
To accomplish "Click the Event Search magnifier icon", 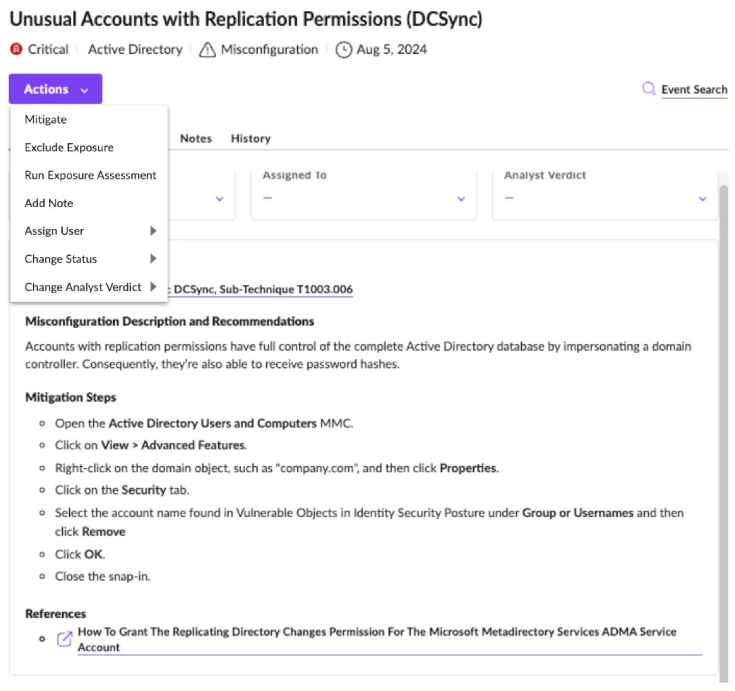I will click(649, 89).
